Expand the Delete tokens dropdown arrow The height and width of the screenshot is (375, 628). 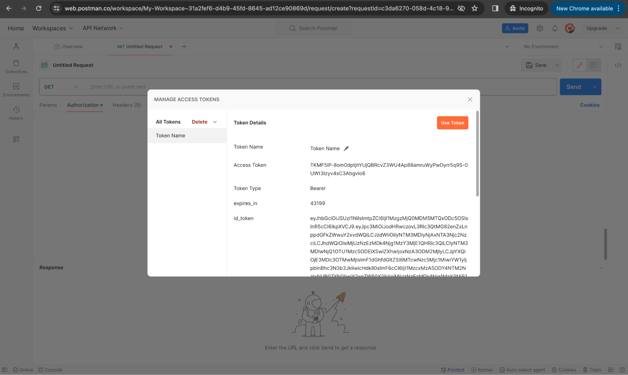215,122
